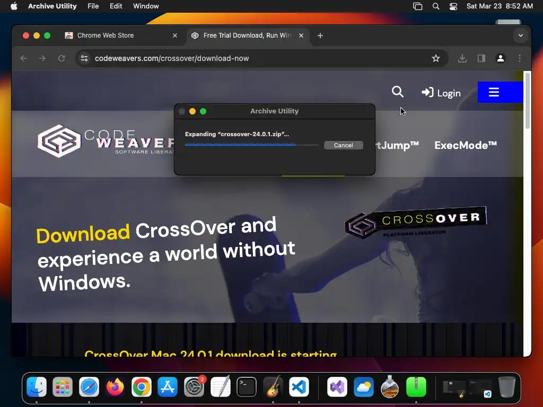Viewport: 543px width, 407px height.
Task: Reload the codeweavers page
Action: [62, 58]
